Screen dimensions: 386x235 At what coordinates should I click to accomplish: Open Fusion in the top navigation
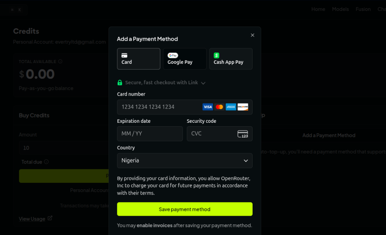point(363,9)
